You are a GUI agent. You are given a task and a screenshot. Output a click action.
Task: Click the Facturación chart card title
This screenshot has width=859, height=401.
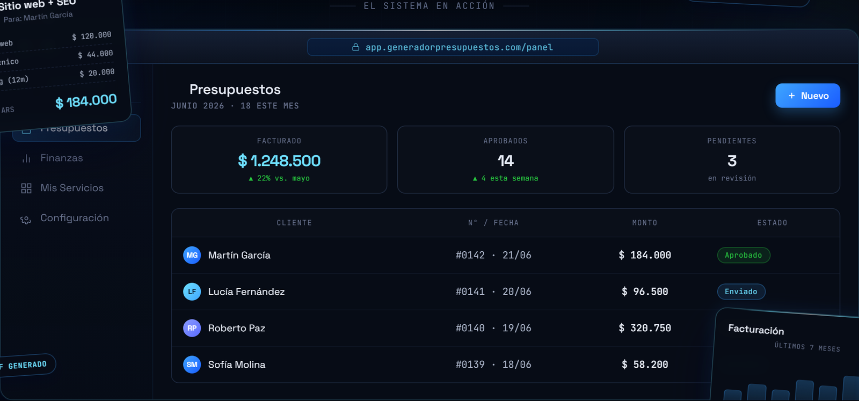pos(756,330)
